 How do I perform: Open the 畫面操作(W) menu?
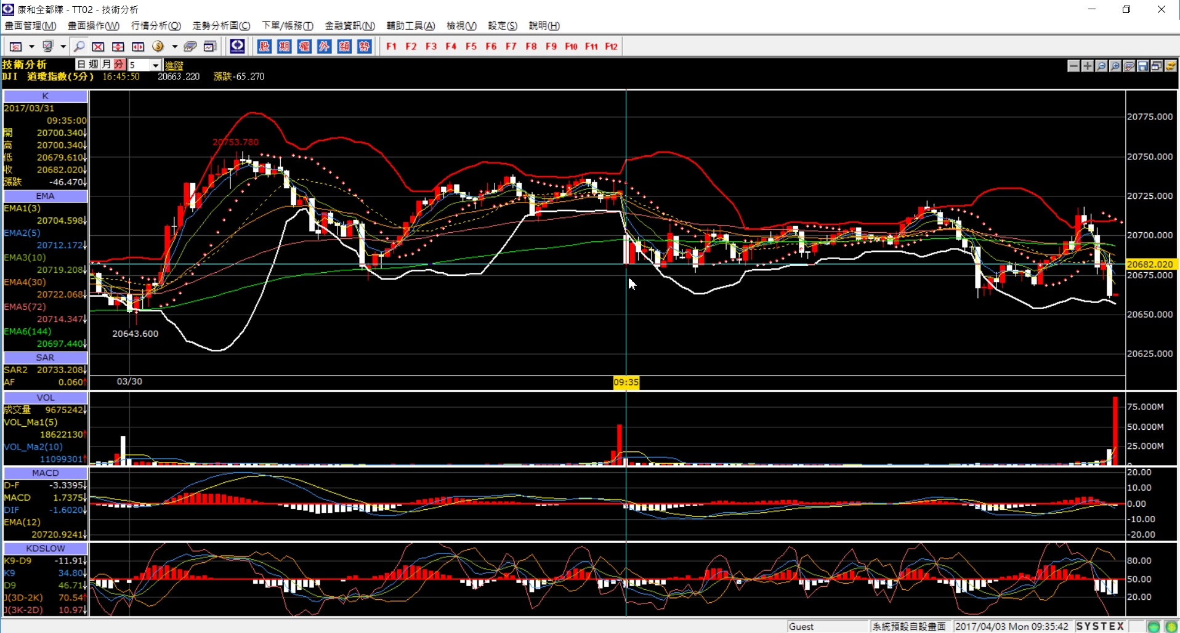coord(94,26)
